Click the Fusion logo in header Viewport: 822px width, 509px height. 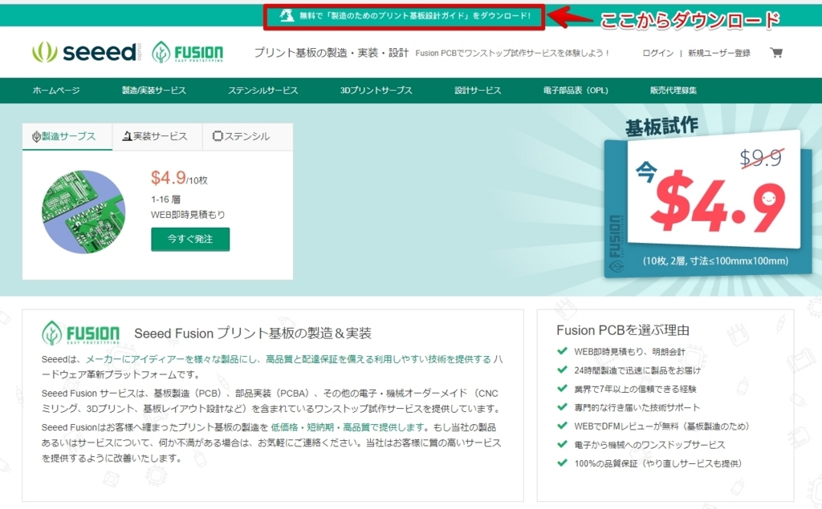click(188, 52)
